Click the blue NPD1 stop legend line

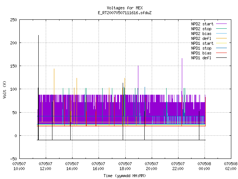pyautogui.click(x=222, y=48)
